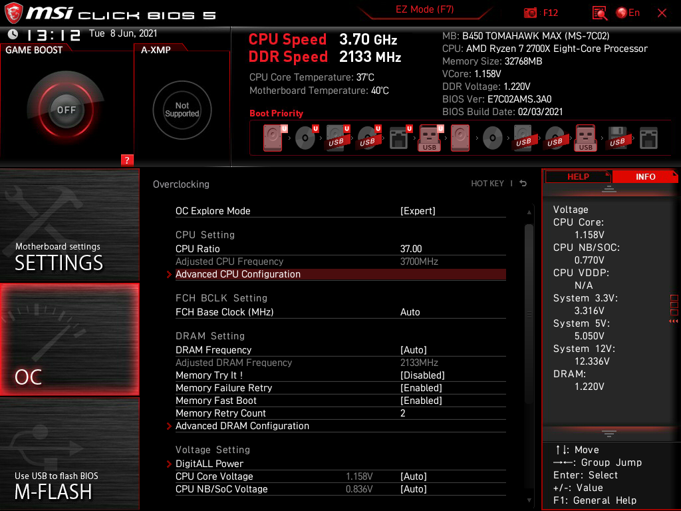The height and width of the screenshot is (511, 681).
Task: Toggle the Game Boost OFF knob
Action: click(x=66, y=110)
